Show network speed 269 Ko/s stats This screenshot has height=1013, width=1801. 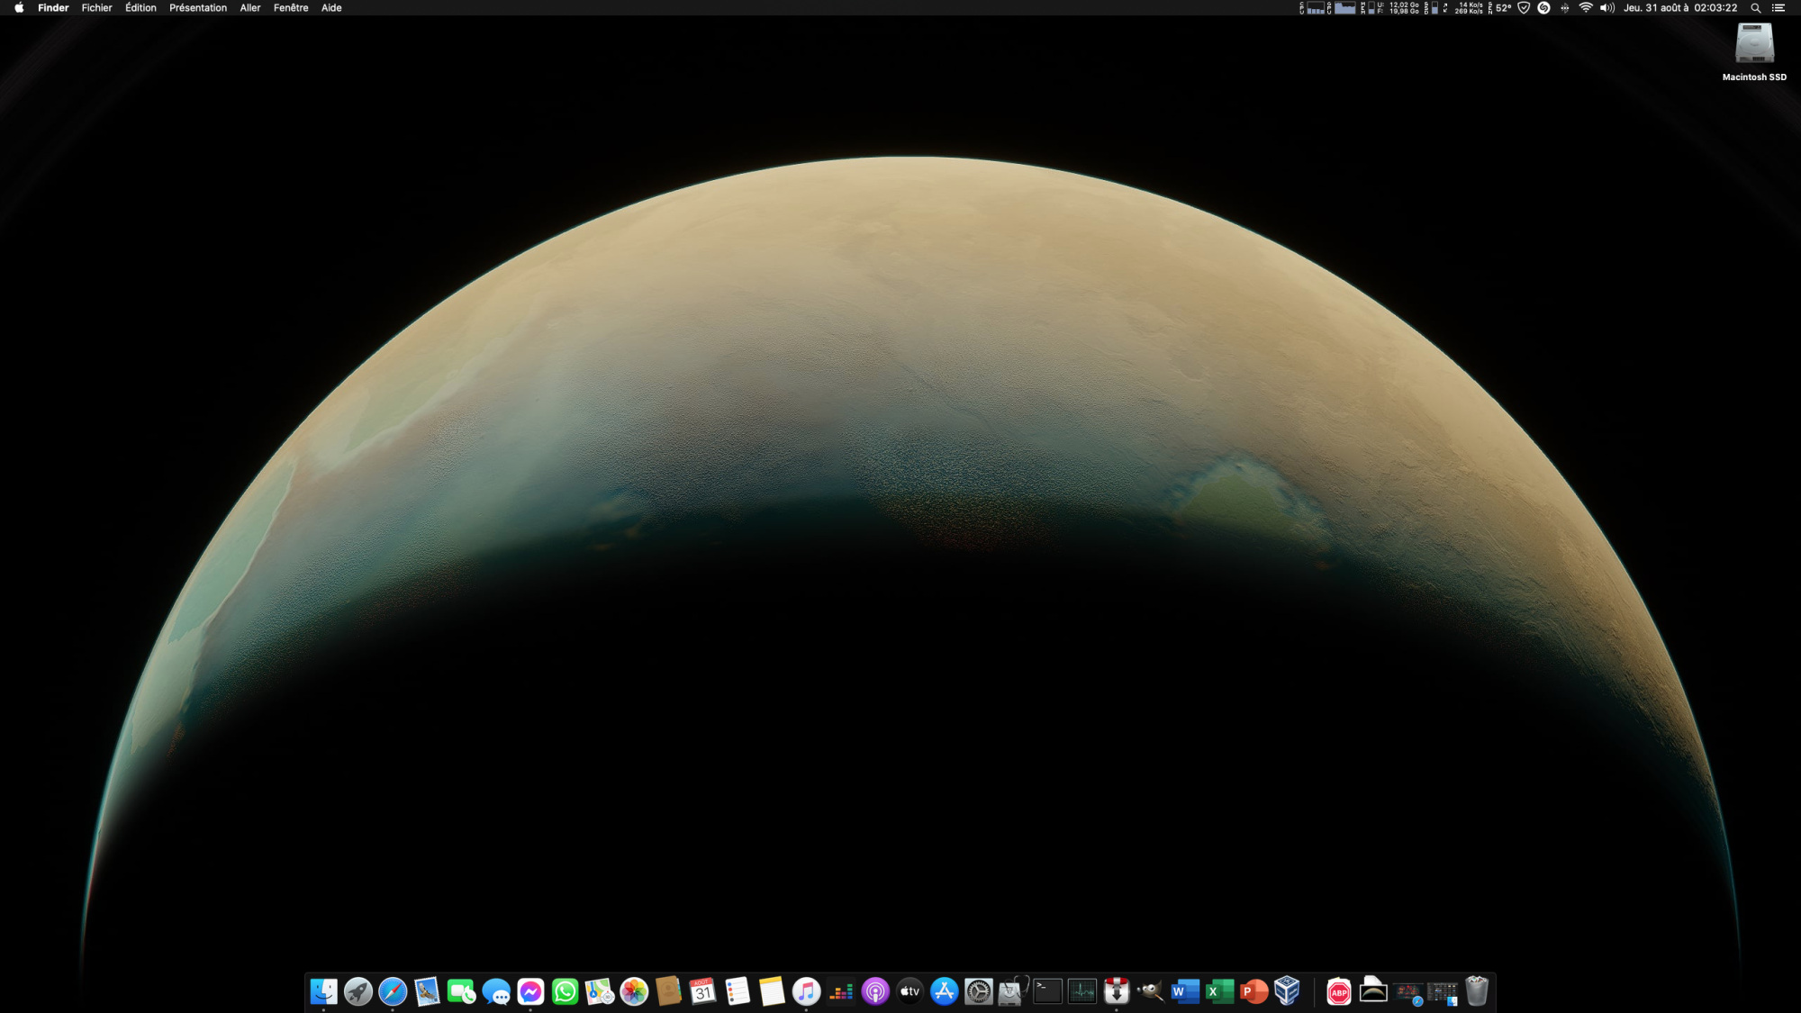click(1463, 7)
